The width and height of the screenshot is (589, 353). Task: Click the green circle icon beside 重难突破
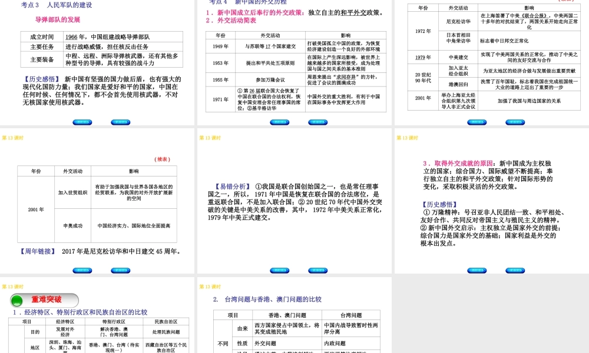click(x=17, y=301)
